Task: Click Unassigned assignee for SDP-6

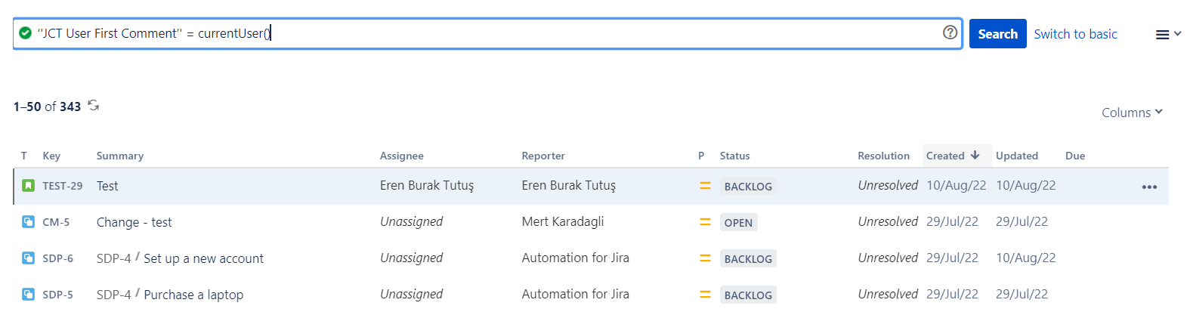Action: tap(411, 258)
